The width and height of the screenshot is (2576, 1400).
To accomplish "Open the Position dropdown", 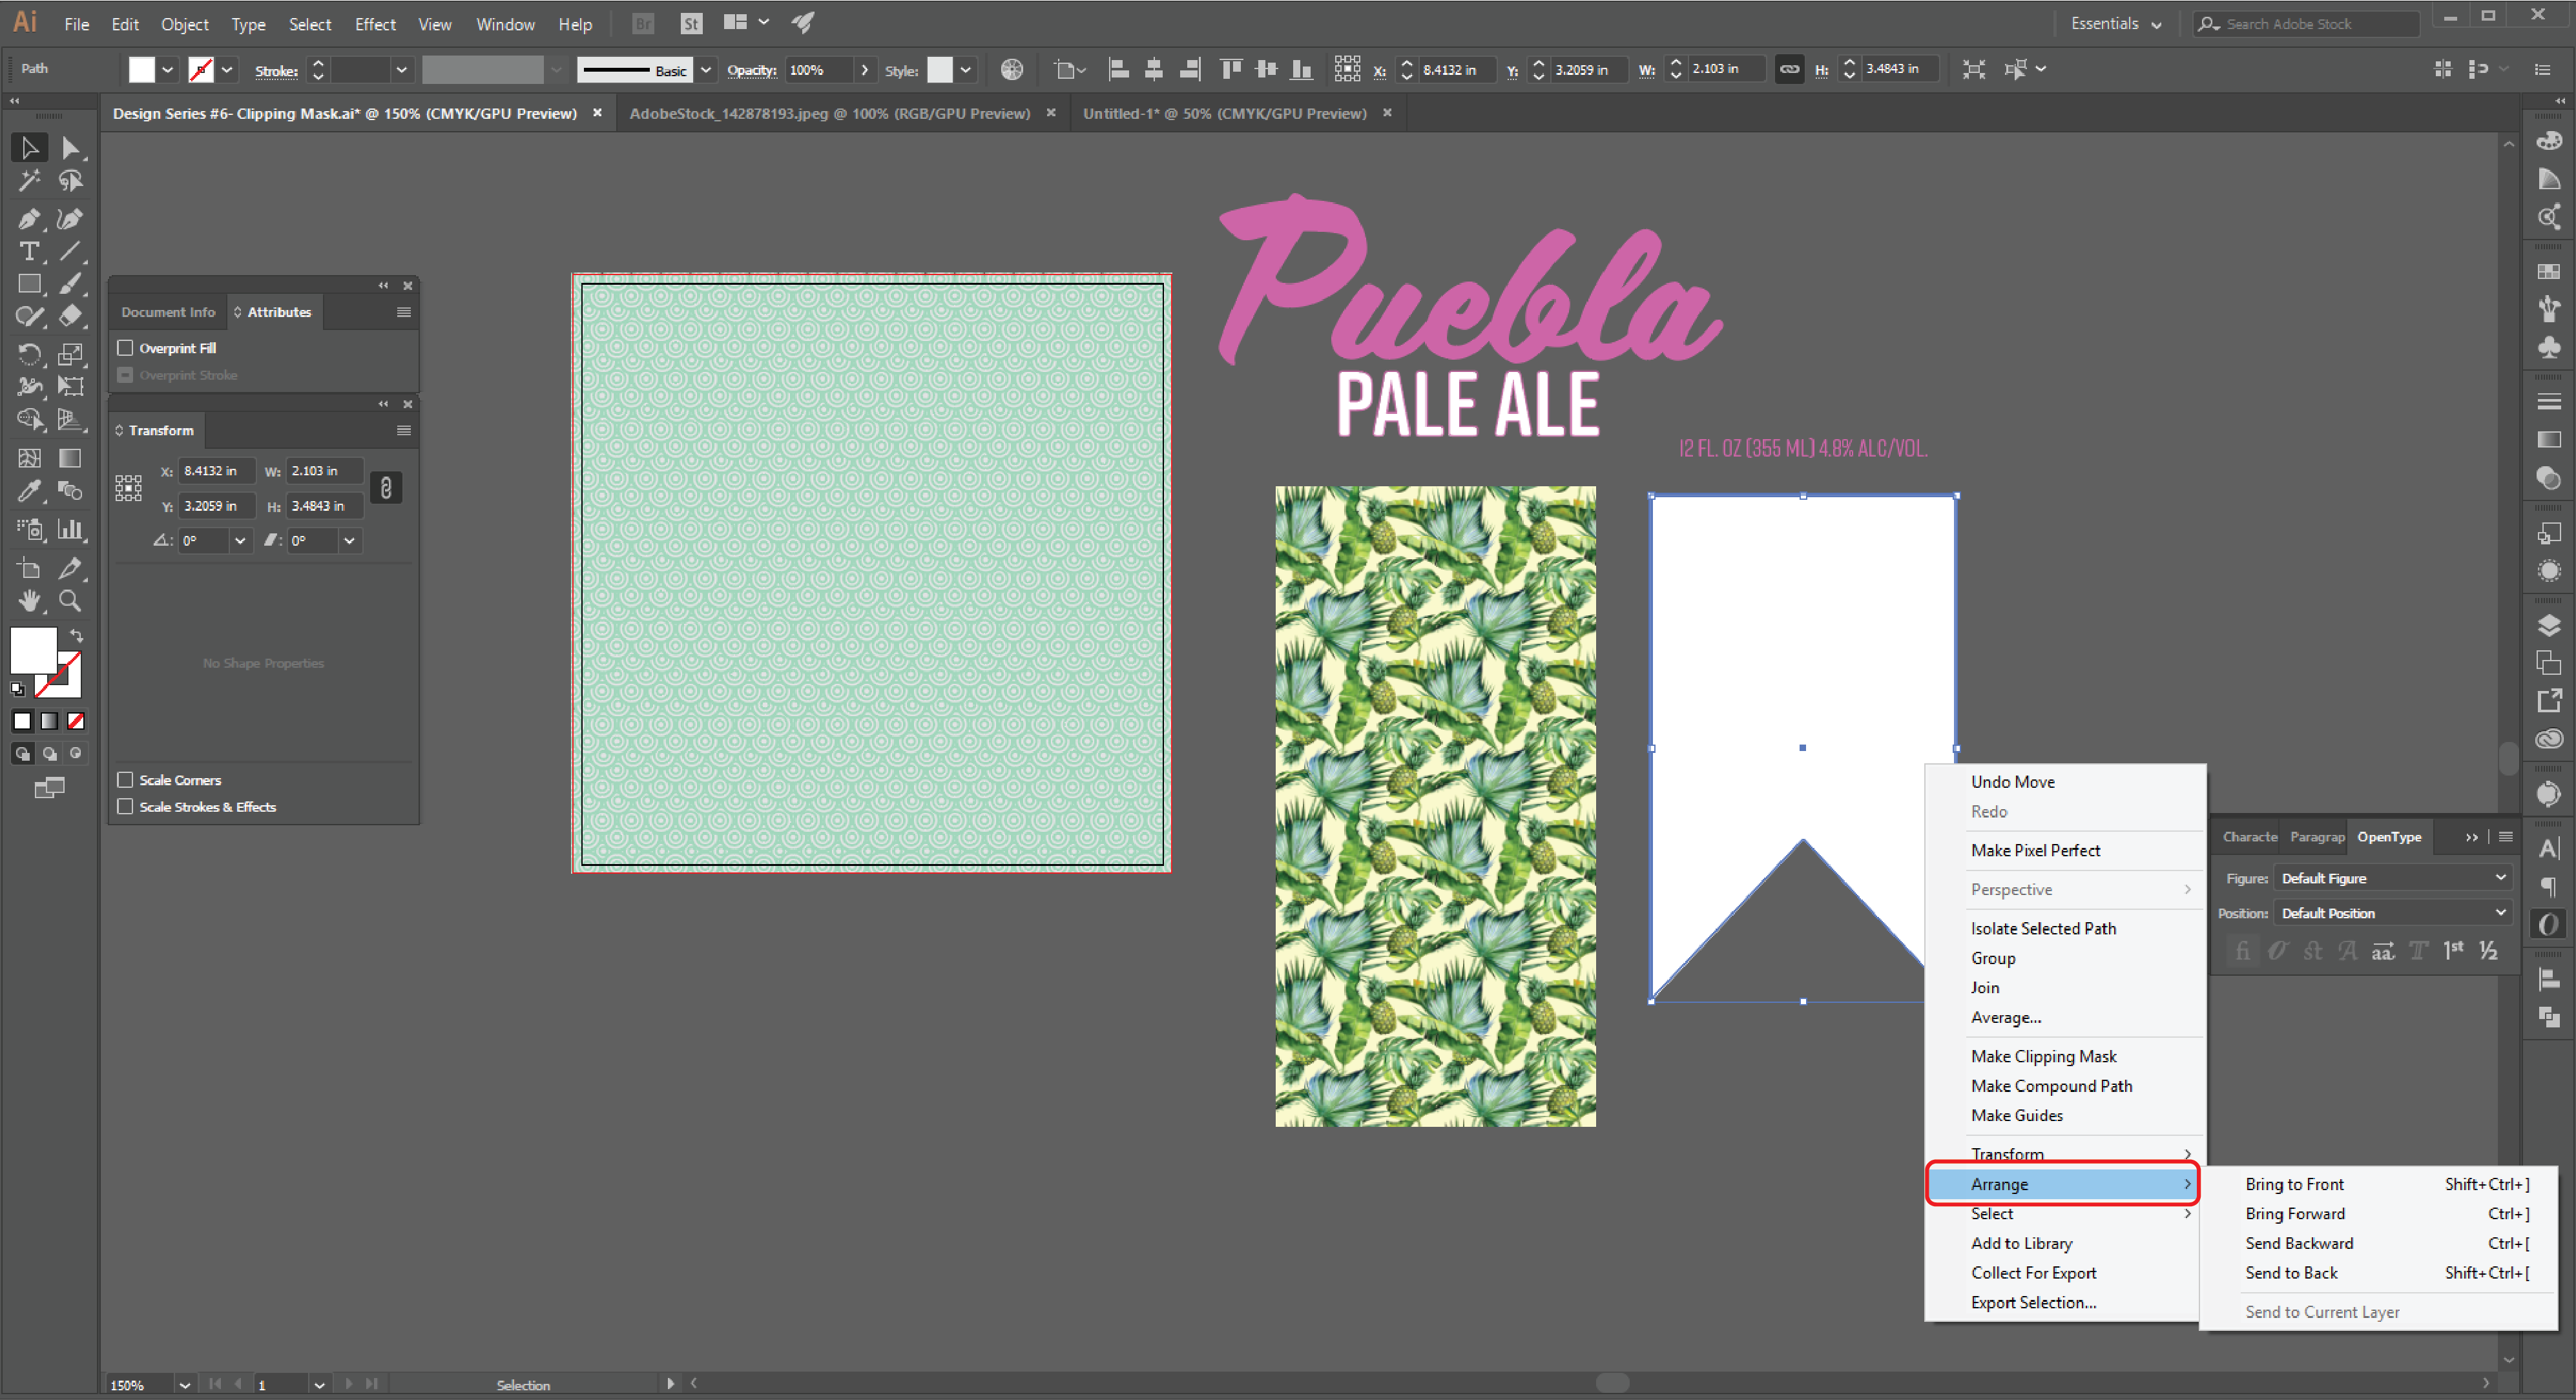I will point(2392,913).
